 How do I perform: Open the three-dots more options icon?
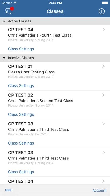[8, 190]
